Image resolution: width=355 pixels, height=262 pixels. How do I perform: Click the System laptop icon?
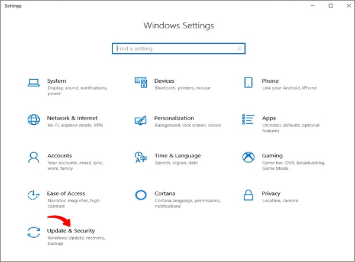click(x=34, y=82)
